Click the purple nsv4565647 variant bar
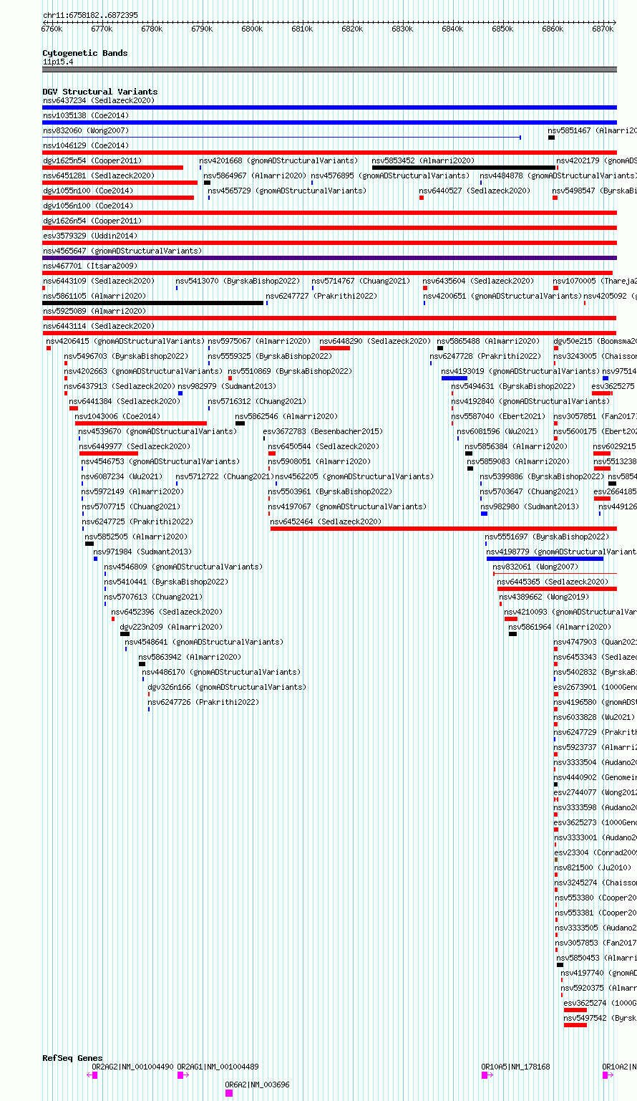This screenshot has height=1101, width=637. pyautogui.click(x=330, y=258)
